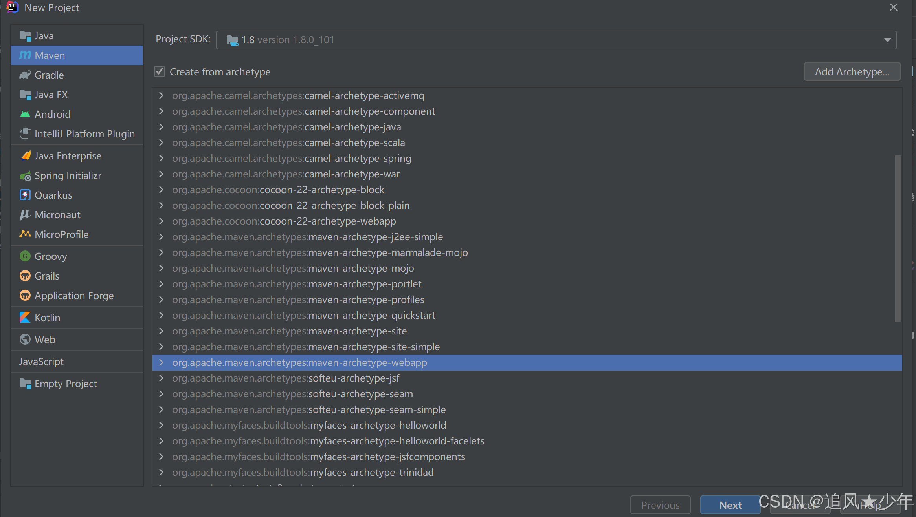Close the New Project dialog

[x=893, y=7]
